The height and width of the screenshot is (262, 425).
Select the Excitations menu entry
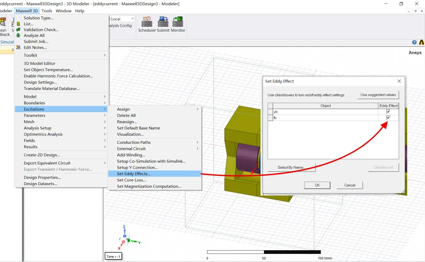coord(62,109)
